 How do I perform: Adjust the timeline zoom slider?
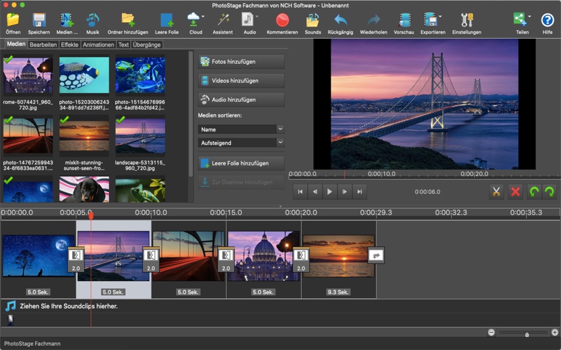pos(527,335)
